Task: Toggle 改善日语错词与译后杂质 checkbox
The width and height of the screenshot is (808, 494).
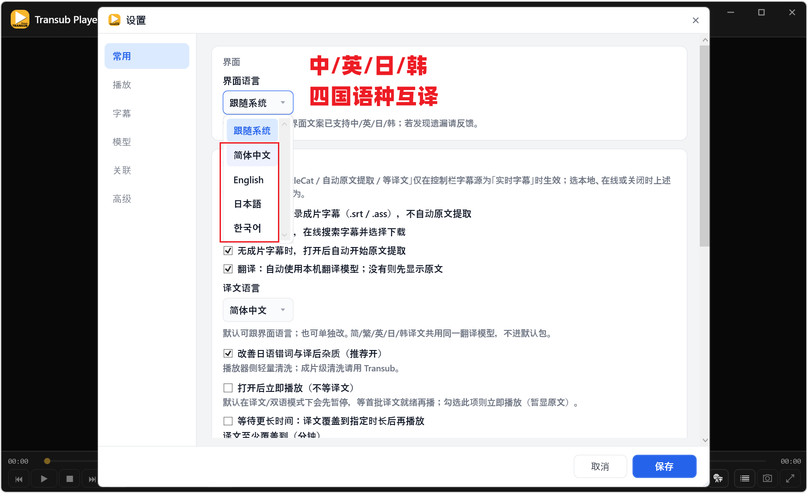Action: tap(228, 354)
